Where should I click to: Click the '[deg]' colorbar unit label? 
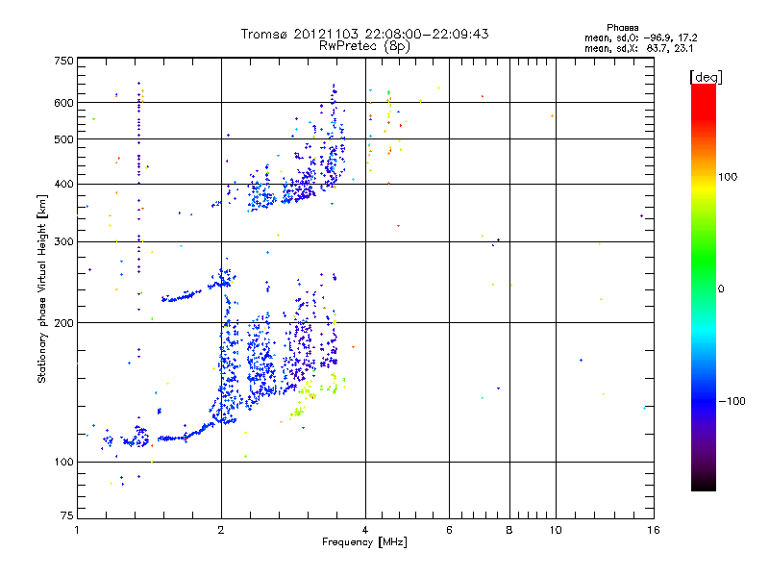(x=706, y=77)
